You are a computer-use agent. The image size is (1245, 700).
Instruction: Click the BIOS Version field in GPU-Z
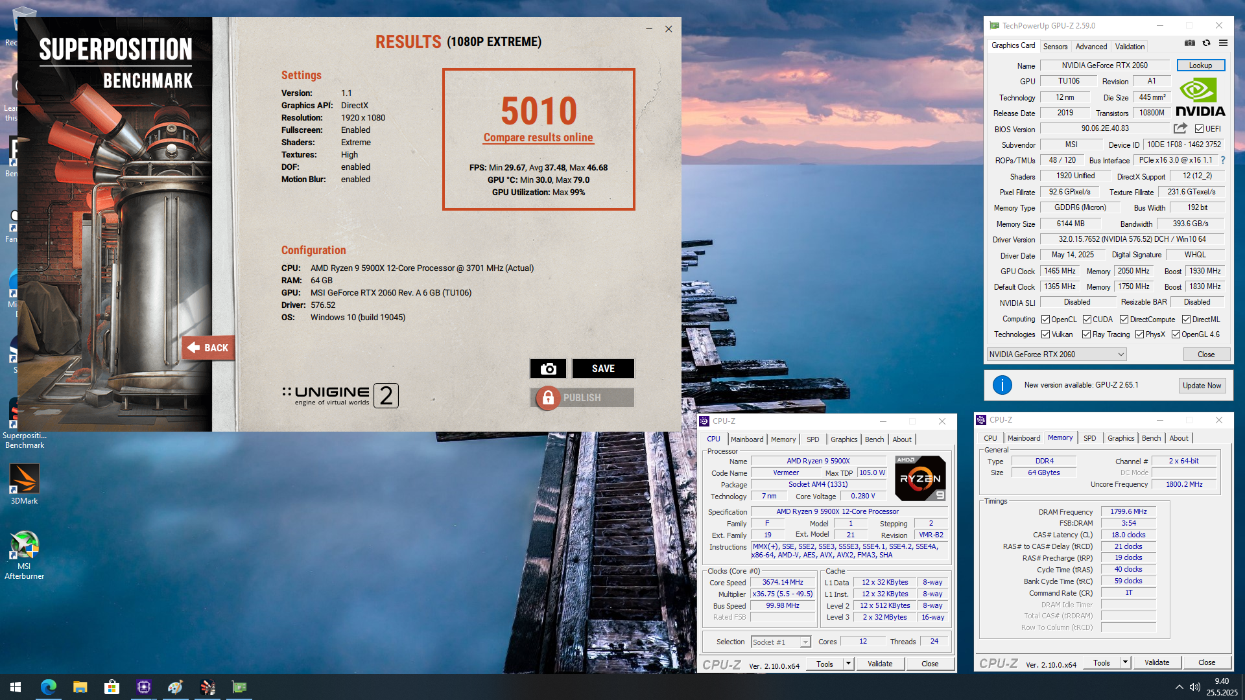tap(1105, 128)
